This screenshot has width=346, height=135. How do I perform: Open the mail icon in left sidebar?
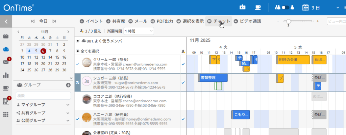[x=6, y=62]
